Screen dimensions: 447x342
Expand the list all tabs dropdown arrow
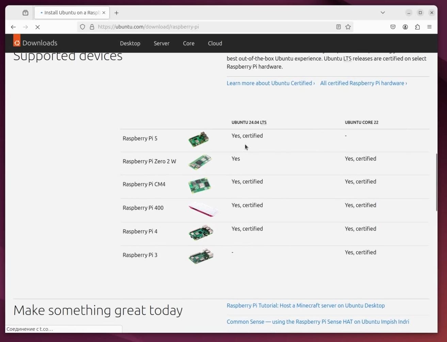point(383,13)
